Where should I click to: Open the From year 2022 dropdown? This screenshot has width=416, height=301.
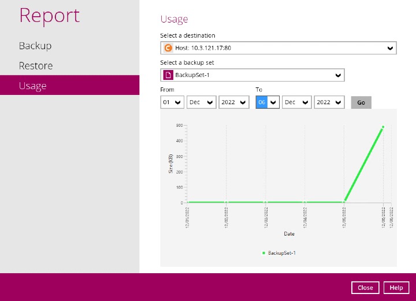pos(234,102)
